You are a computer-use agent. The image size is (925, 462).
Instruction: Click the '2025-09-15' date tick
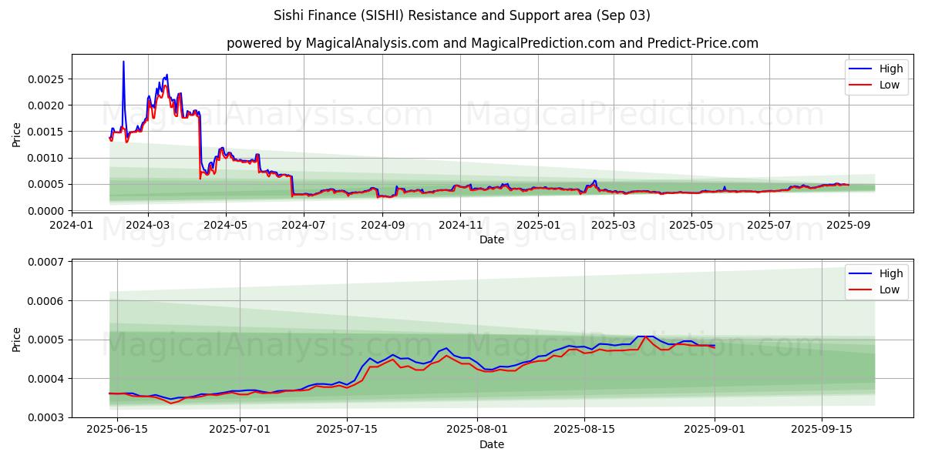[822, 430]
